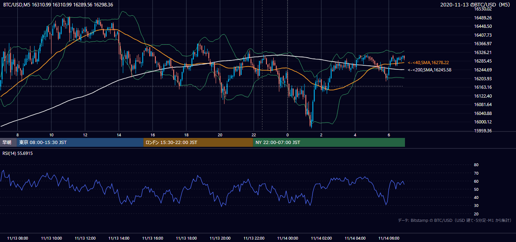Click price axis value 16203.93
This screenshot has height=242, width=516.
(482, 79)
